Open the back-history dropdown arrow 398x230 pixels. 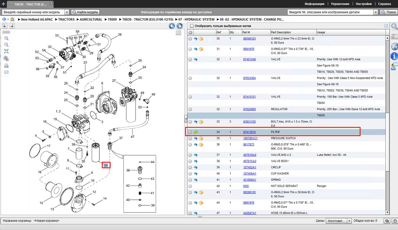click(x=8, y=19)
